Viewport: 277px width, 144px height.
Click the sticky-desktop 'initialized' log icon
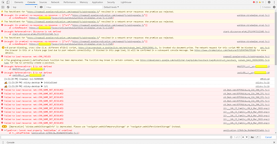[6, 82]
